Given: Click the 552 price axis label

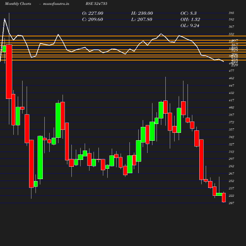Looking at the screenshot, I should click(231, 34).
